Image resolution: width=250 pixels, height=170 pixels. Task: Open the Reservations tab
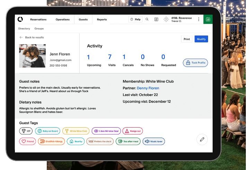(38, 20)
